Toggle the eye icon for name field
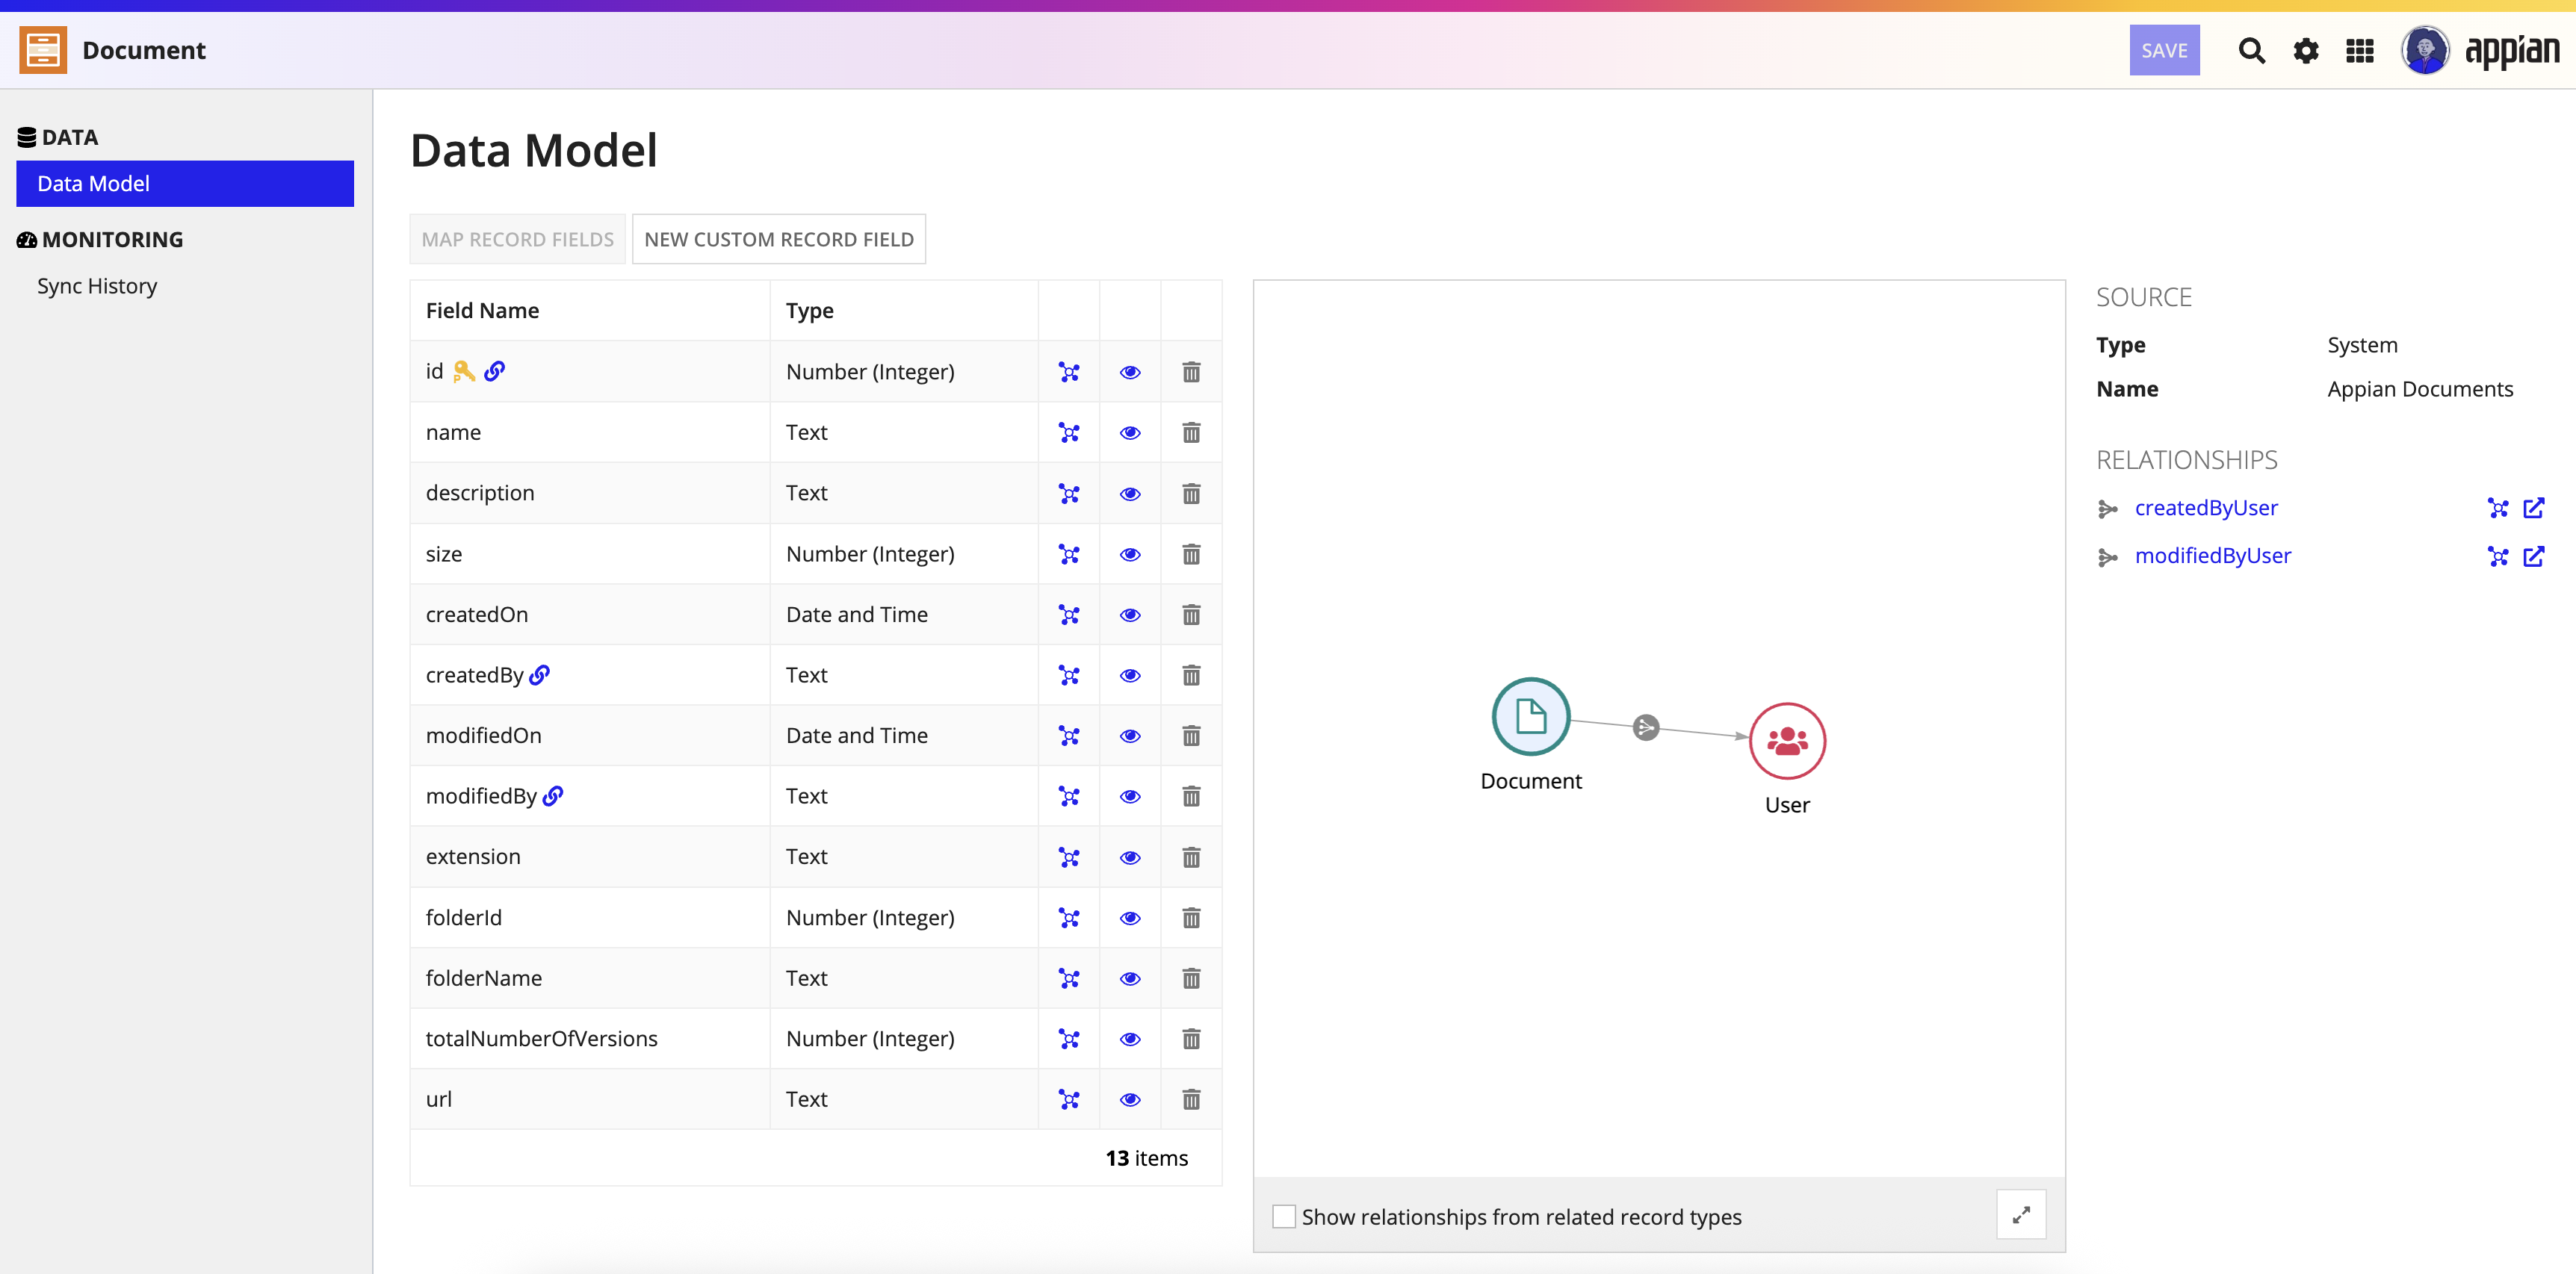The image size is (2576, 1274). (1130, 432)
